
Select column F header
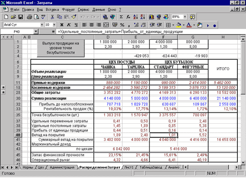(163, 37)
